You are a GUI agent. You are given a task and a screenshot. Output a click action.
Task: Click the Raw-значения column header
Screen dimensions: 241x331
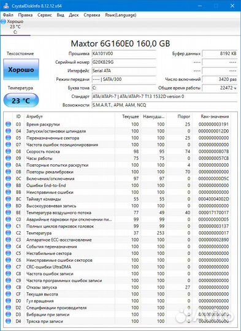click(215, 116)
